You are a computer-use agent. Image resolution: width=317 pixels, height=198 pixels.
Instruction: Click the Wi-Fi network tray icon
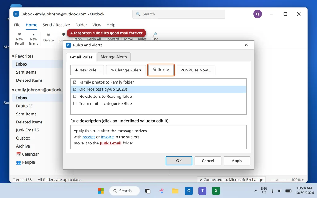pos(272,191)
